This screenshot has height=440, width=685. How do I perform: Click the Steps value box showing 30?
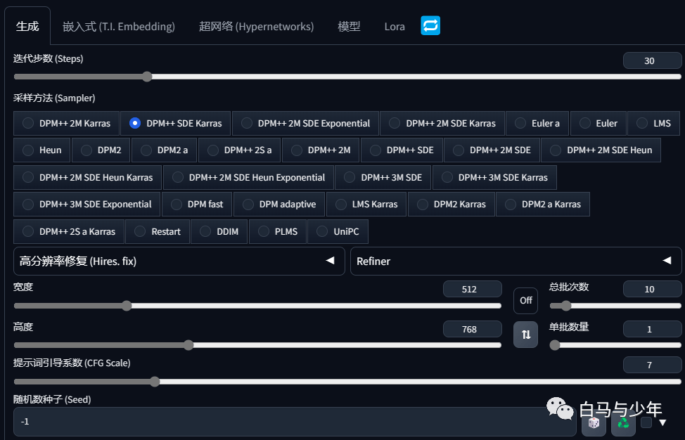click(x=652, y=60)
